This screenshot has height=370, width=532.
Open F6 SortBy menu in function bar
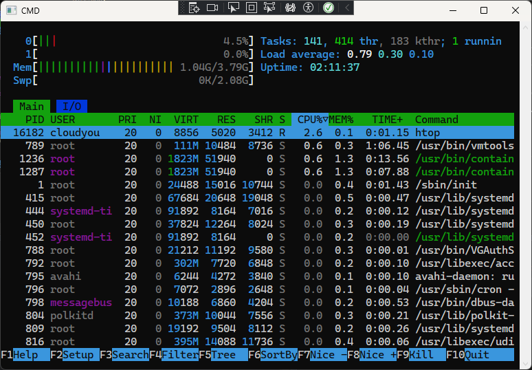click(278, 355)
